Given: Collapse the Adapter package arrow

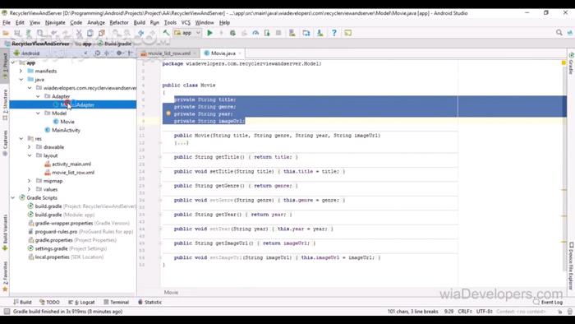Looking at the screenshot, I should (38, 96).
